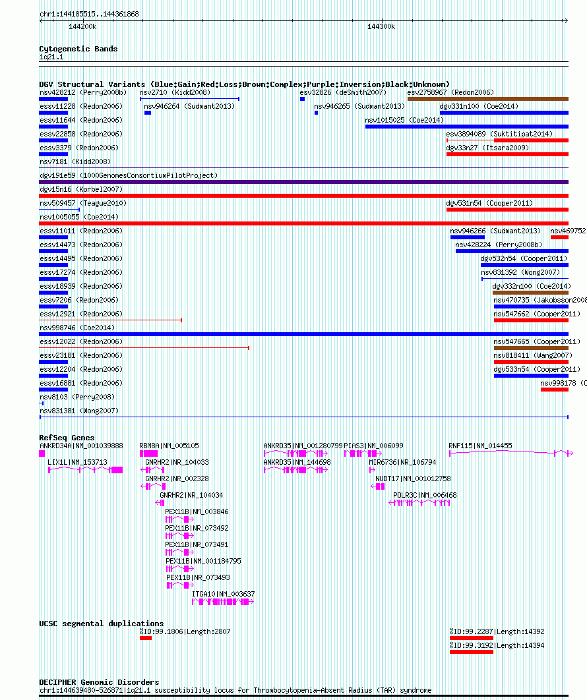The image size is (587, 700).
Task: Click the 144300k ruler position label
Action: (x=381, y=27)
